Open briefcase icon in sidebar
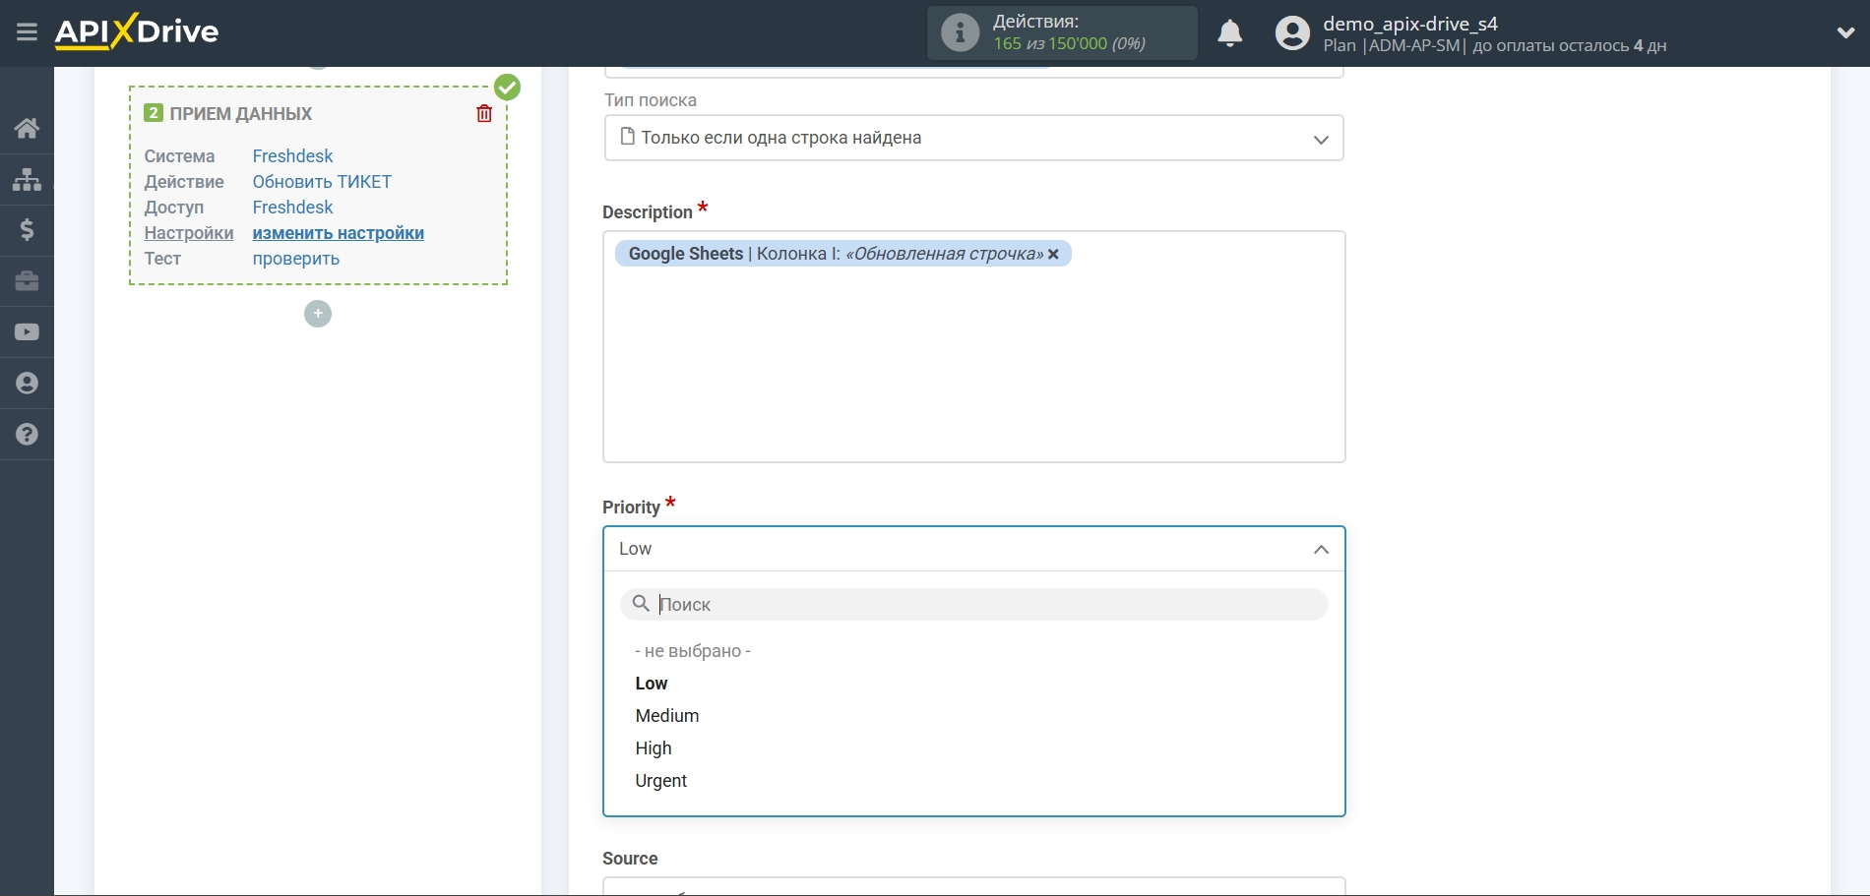 coord(27,281)
